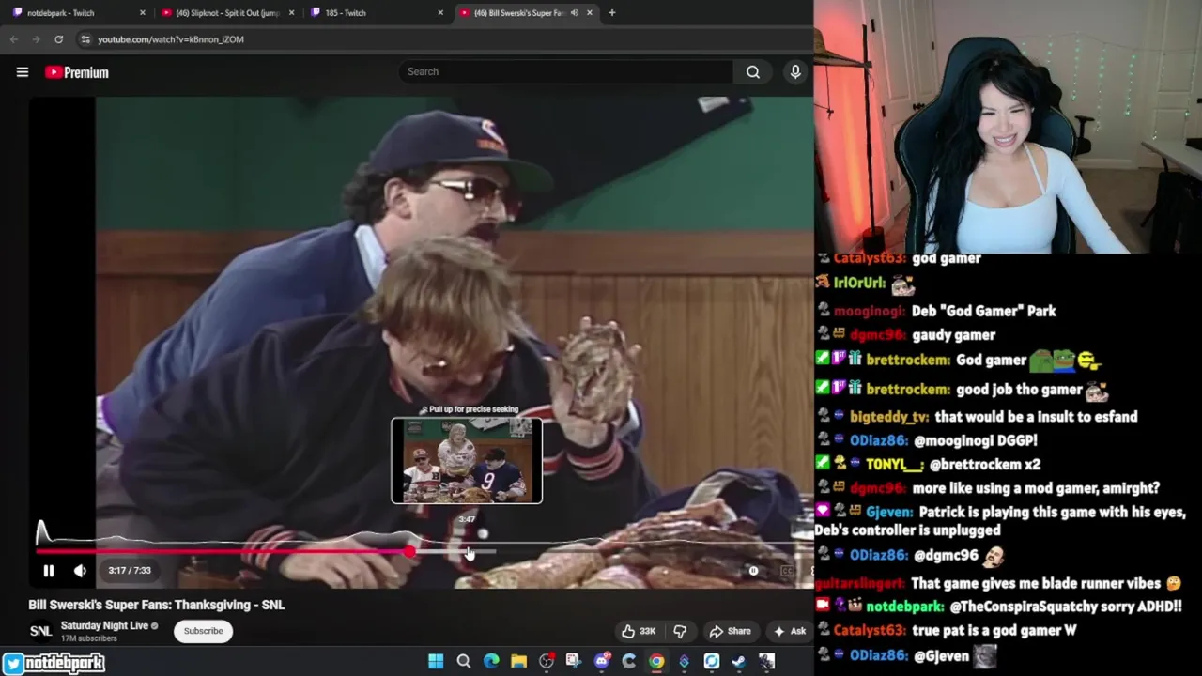Viewport: 1202px width, 676px height.
Task: Click the video title Bill Swerski's Super Fans
Action: (x=157, y=605)
